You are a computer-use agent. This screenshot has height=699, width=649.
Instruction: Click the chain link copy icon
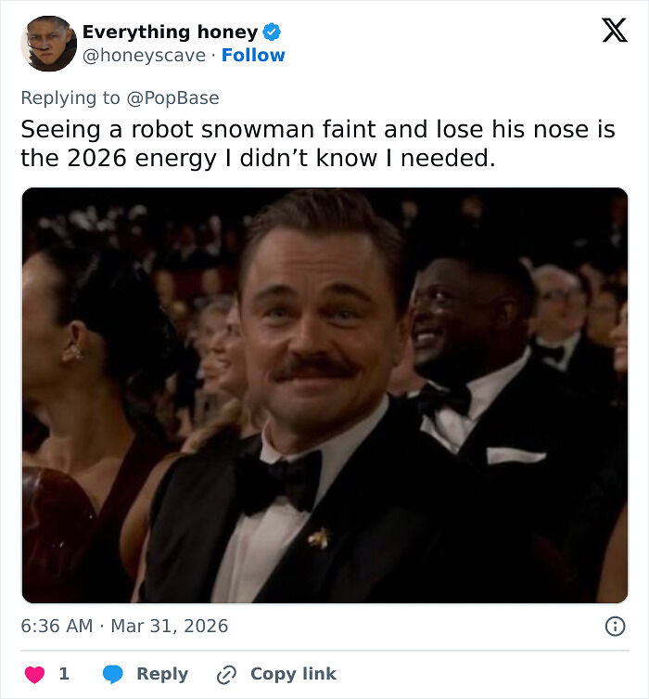[226, 675]
